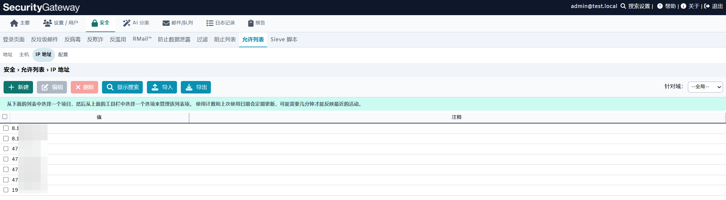The width and height of the screenshot is (726, 200).
Task: Sort by the 值 column header
Action: 99,117
